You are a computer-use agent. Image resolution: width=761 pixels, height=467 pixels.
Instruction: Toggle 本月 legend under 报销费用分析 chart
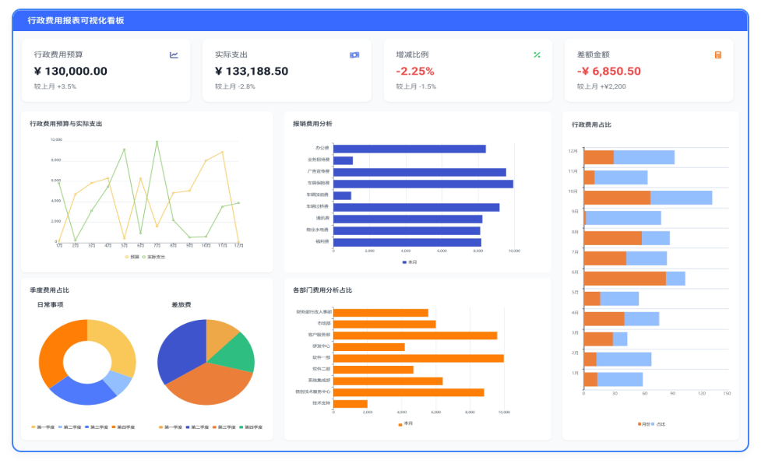pyautogui.click(x=410, y=262)
